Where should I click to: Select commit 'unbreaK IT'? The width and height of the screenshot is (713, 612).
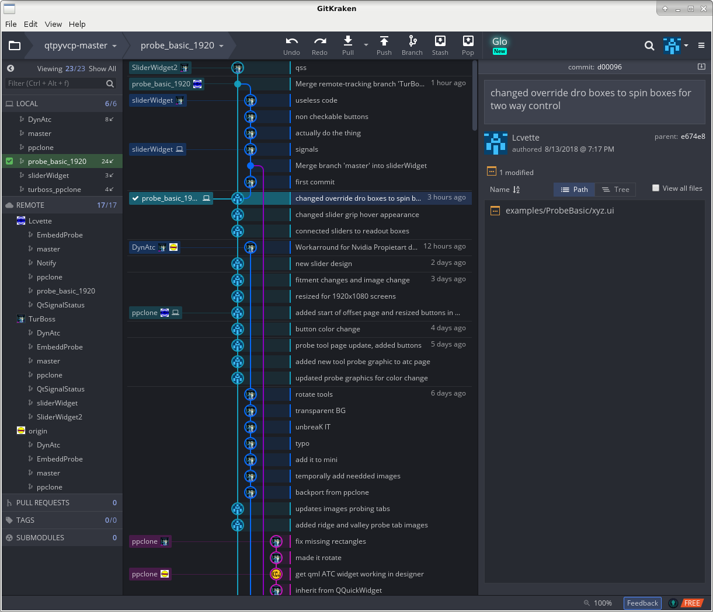coord(313,427)
